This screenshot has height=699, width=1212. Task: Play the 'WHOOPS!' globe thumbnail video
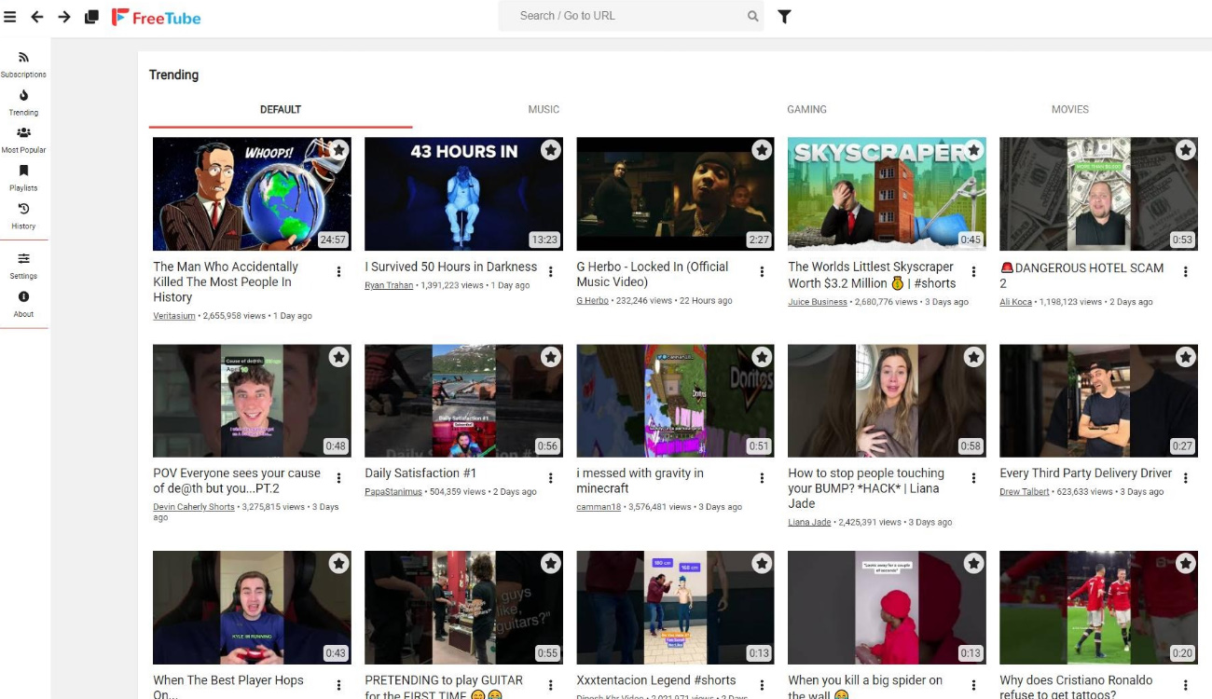(x=252, y=194)
